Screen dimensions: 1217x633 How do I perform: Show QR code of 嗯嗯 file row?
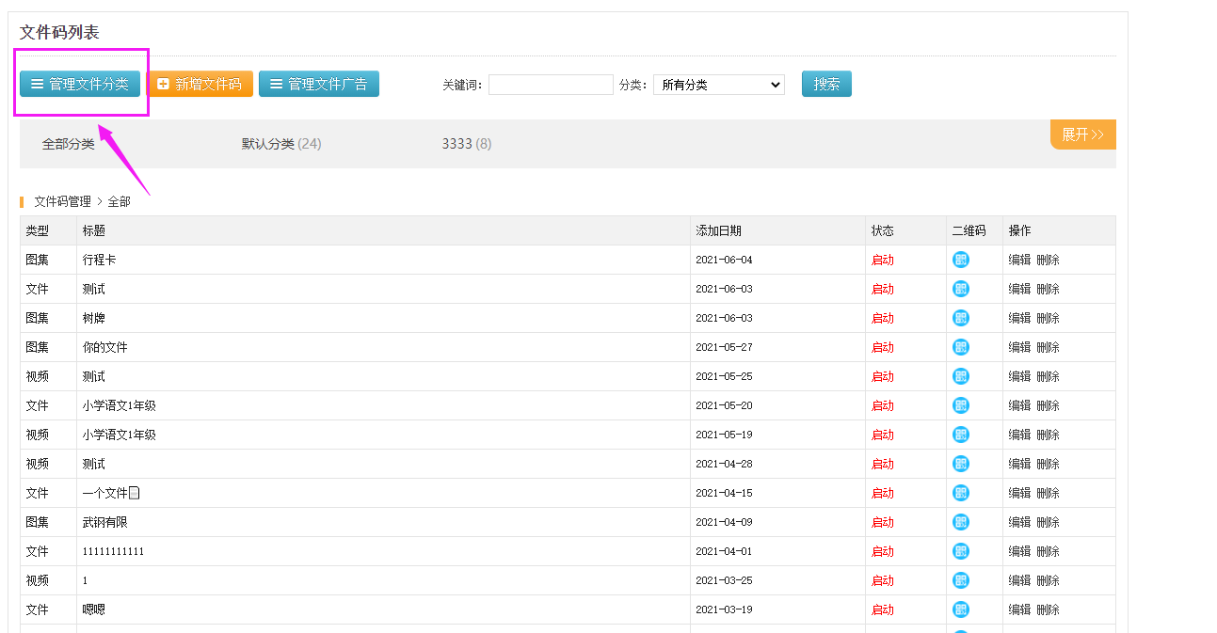960,609
